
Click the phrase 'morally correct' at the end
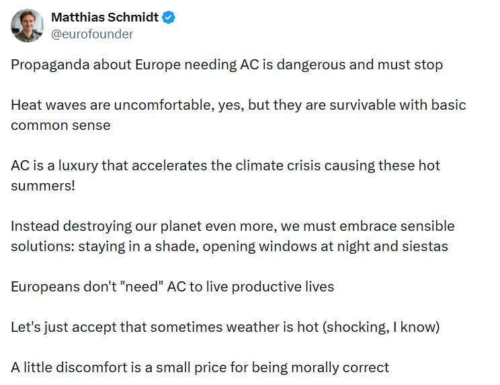tap(340, 367)
